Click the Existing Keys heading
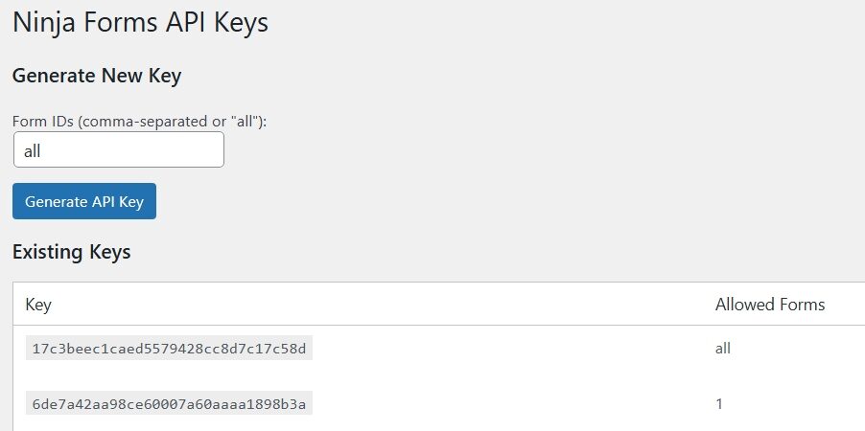Viewport: 865px width, 431px height. pos(71,252)
